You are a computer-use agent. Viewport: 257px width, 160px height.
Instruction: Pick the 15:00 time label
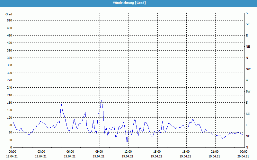coord(157,151)
